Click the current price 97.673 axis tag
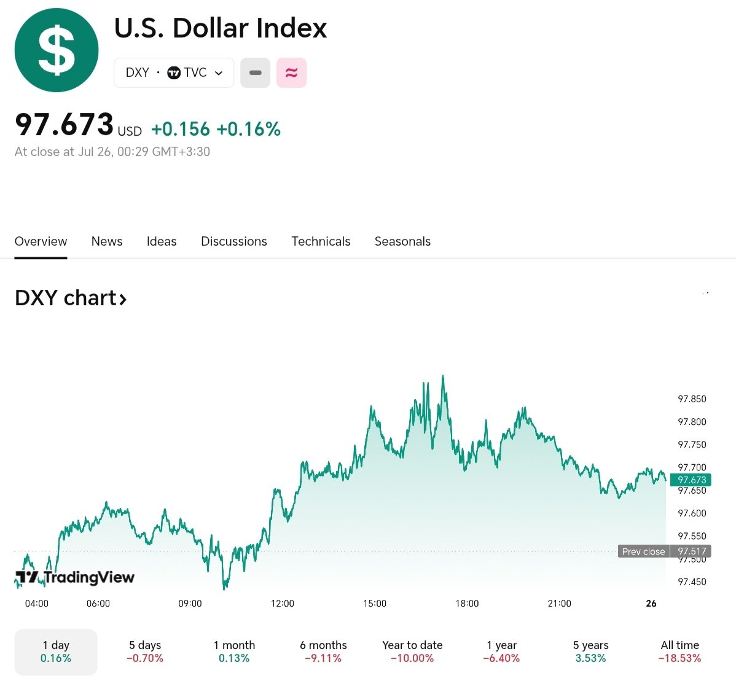Screen dimensions: 736x684 pos(691,480)
